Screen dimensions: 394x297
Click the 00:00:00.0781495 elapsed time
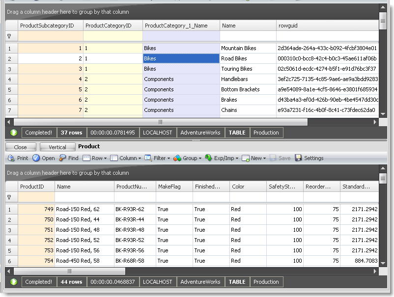[113, 133]
